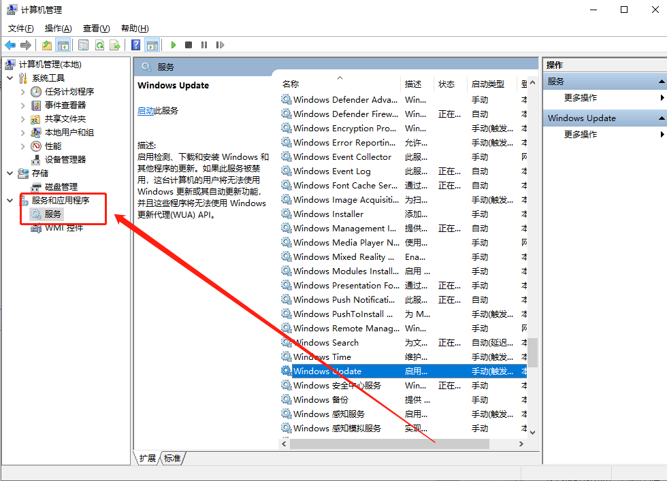Open the 查看(V) menu

click(95, 28)
